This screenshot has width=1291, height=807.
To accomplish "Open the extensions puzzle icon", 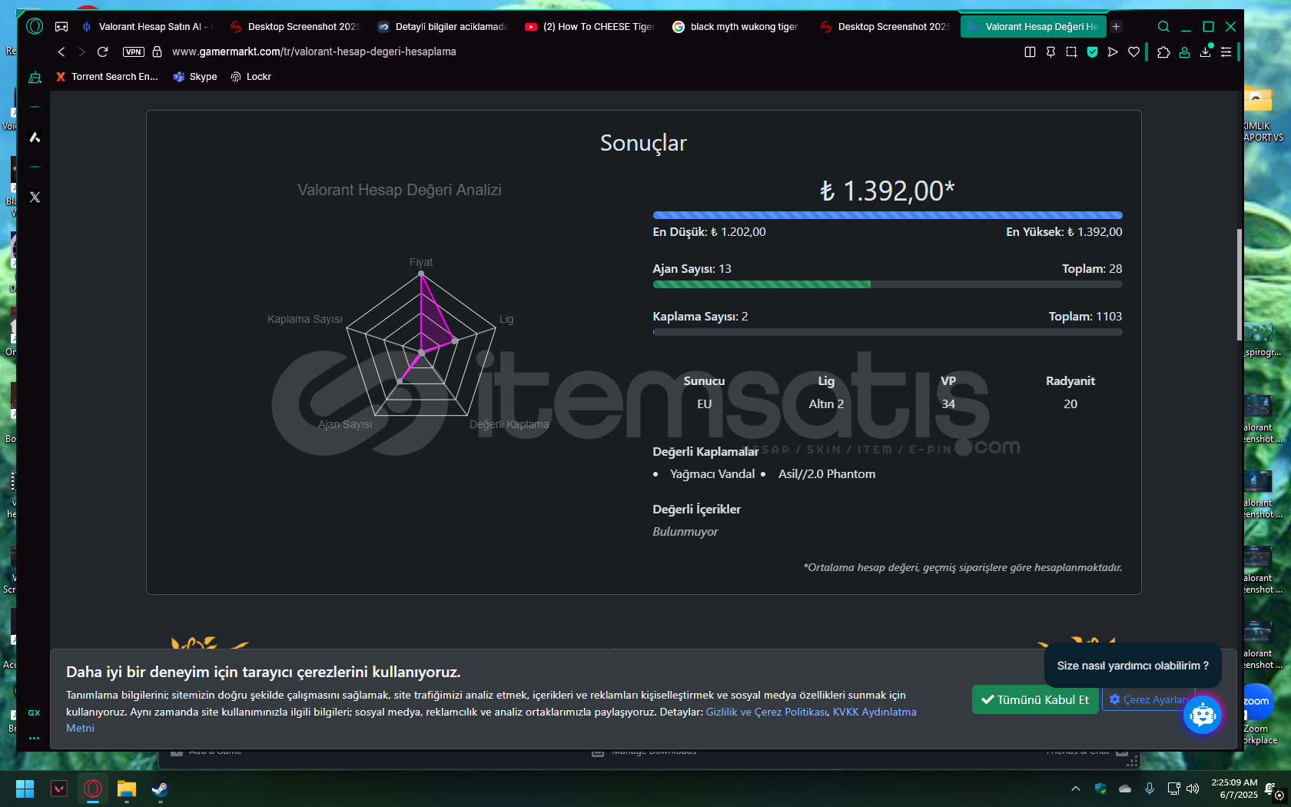I will pyautogui.click(x=1163, y=51).
